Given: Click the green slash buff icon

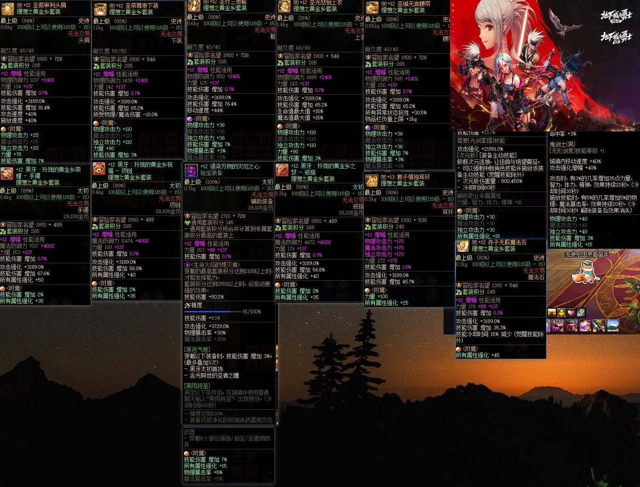Looking at the screenshot, I should [581, 313].
